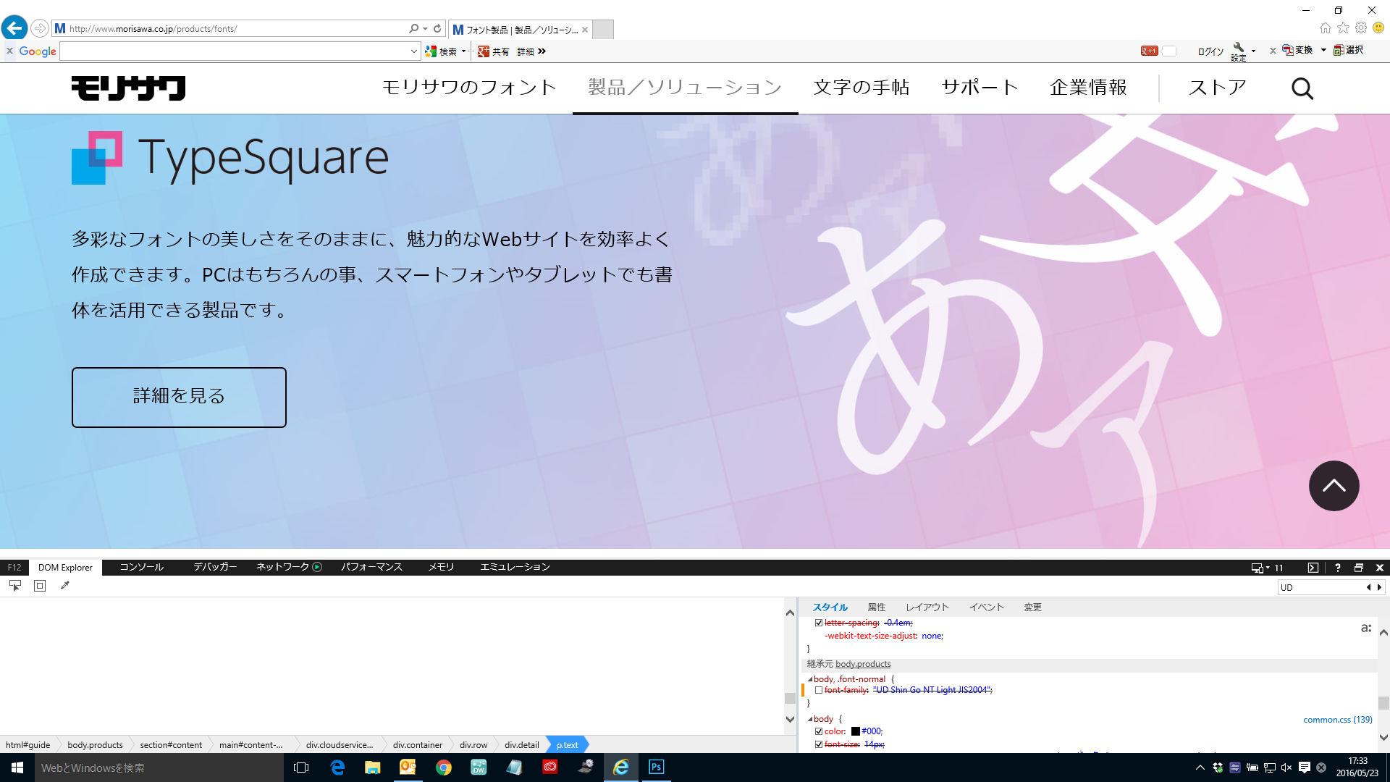
Task: Open File Explorer from the taskbar
Action: tap(373, 767)
